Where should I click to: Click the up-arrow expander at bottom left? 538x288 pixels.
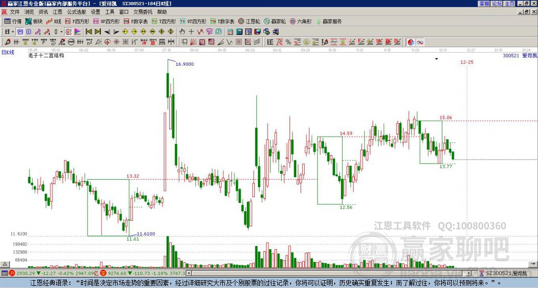point(5,264)
